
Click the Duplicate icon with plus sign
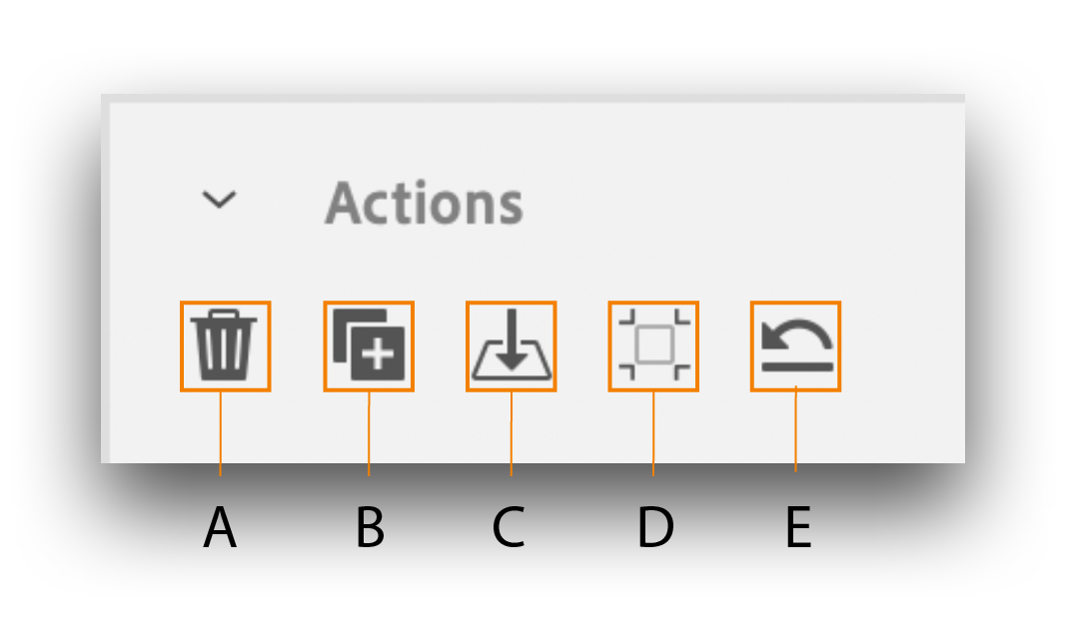[369, 346]
